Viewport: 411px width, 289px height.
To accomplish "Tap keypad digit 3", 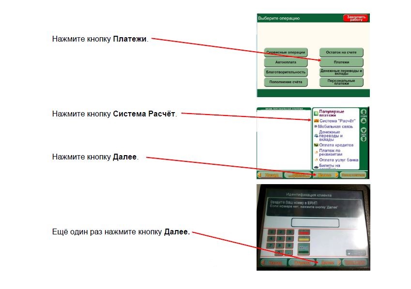I will 290,232.
